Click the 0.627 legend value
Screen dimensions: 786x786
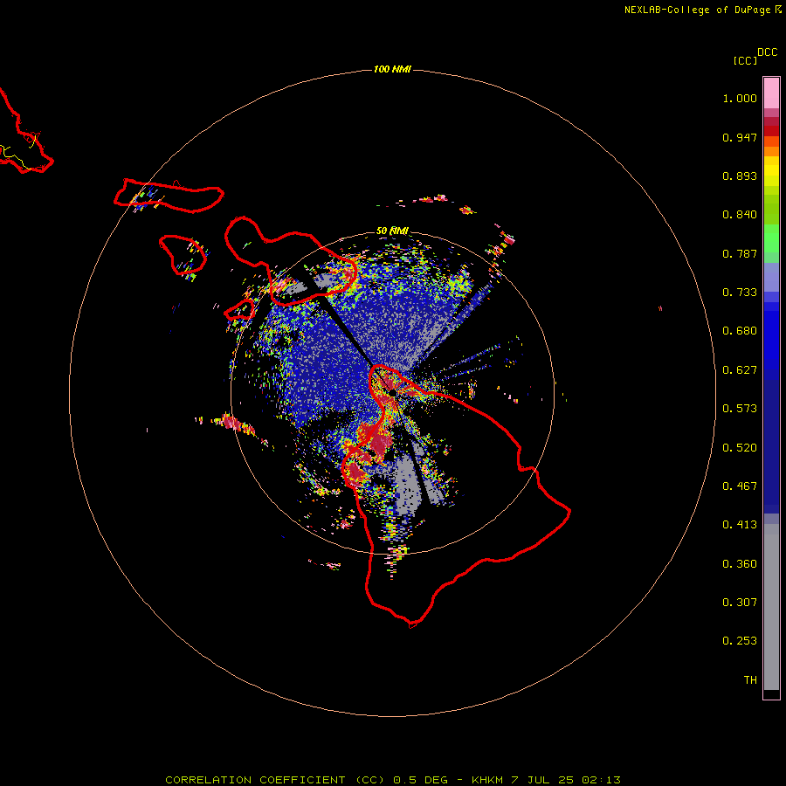740,370
